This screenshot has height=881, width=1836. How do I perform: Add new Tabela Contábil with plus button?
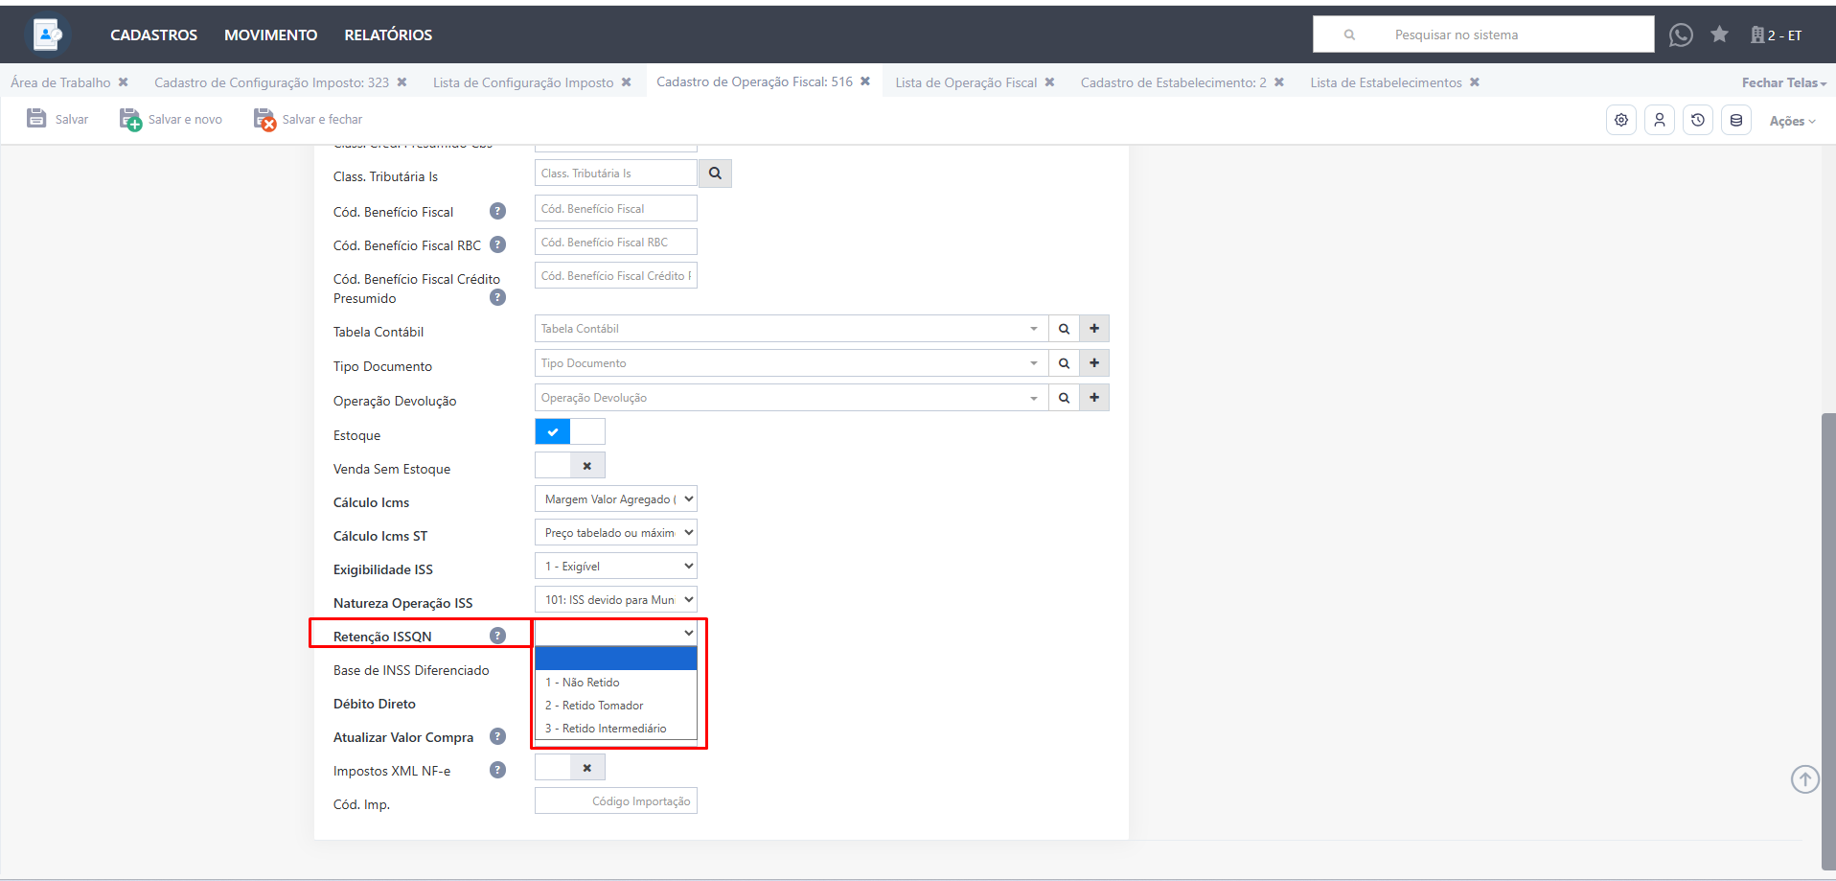click(x=1093, y=329)
